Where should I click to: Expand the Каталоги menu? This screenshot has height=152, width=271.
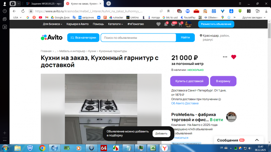[x=115, y=24]
